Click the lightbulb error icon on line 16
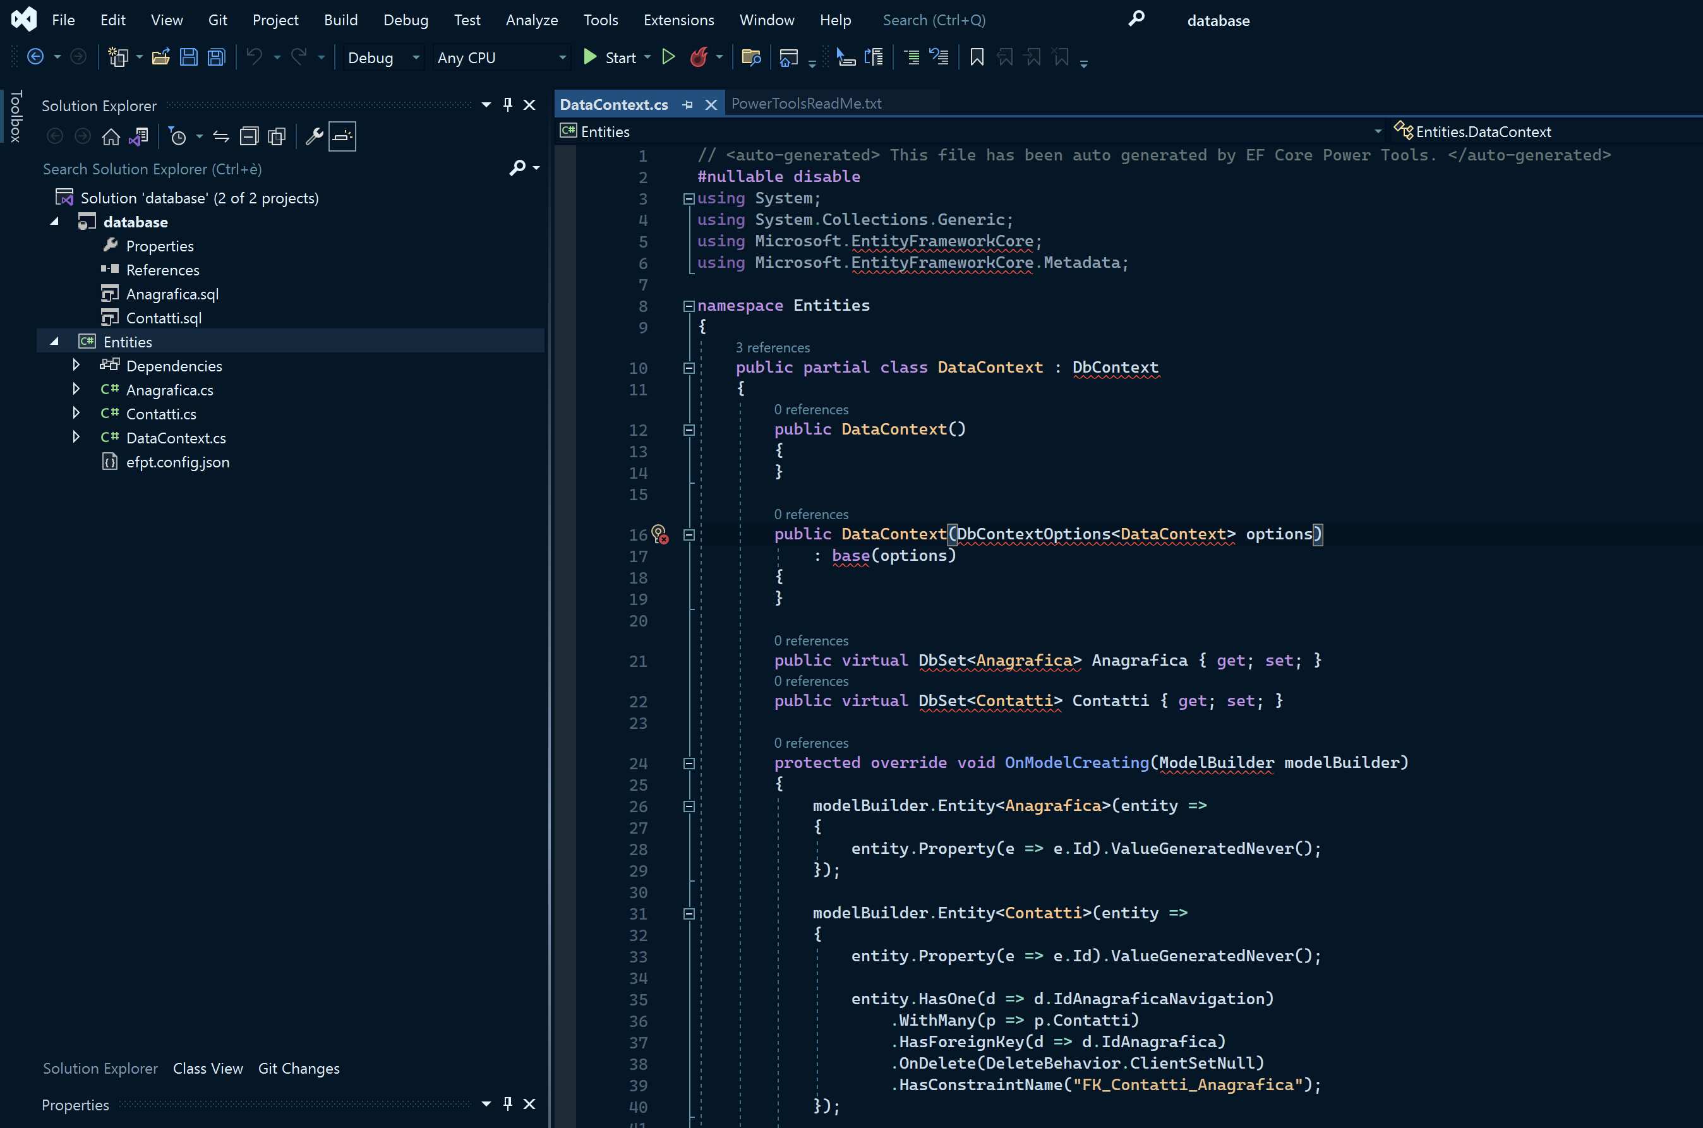Viewport: 1703px width, 1128px height. pyautogui.click(x=659, y=534)
